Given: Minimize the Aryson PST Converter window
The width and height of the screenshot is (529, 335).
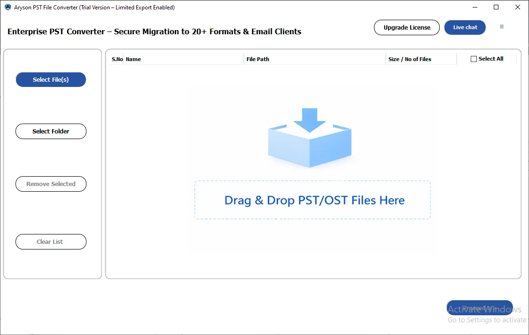Looking at the screenshot, I should (475, 7).
